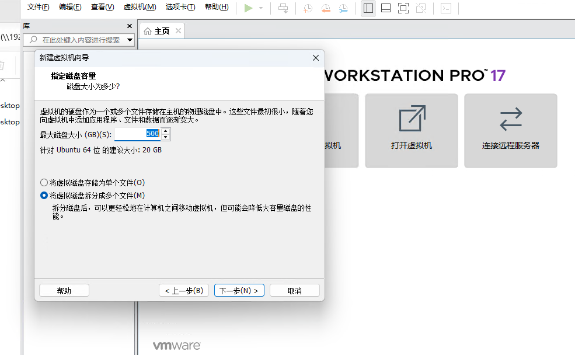Expand the library search dropdown arrow
575x355 pixels.
pyautogui.click(x=130, y=40)
